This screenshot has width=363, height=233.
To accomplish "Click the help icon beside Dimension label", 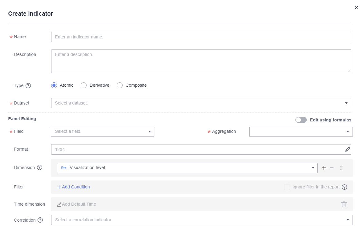I will 39,168.
